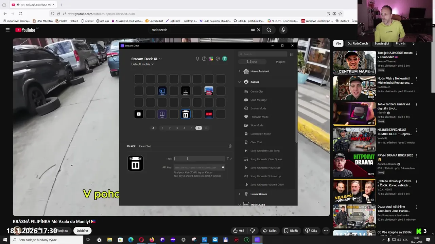Open the 'SpeechChat' bookmark

click(154, 21)
